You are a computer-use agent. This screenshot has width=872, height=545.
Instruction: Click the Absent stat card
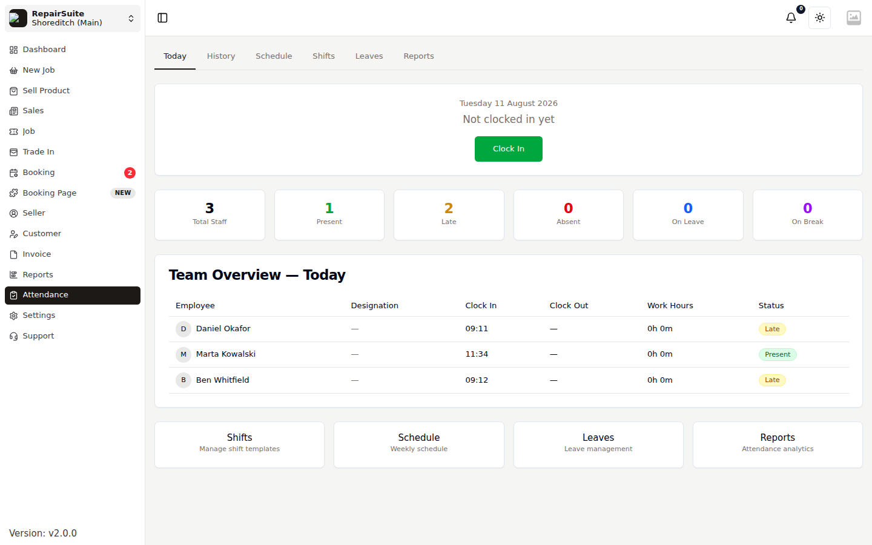[569, 215]
